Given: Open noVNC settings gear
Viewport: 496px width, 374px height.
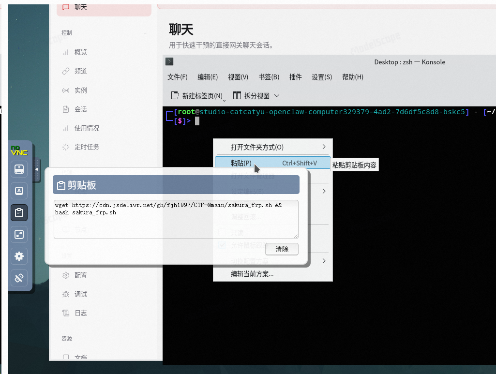Looking at the screenshot, I should click(19, 256).
